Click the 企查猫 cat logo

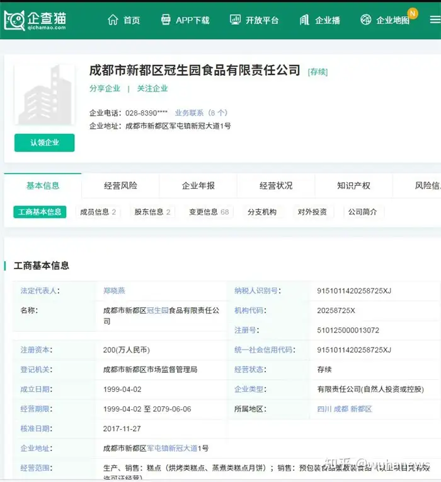click(x=14, y=20)
